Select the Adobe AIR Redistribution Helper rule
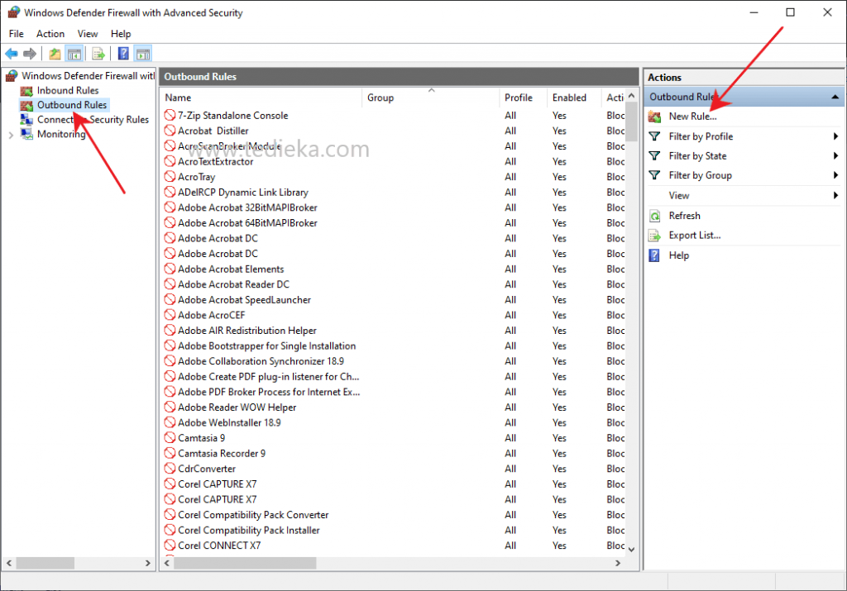 click(246, 331)
